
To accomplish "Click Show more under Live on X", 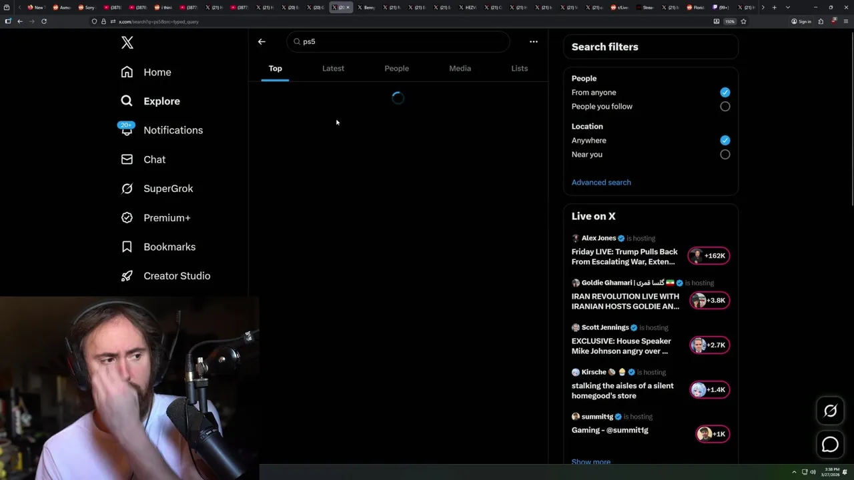I will pos(591,461).
